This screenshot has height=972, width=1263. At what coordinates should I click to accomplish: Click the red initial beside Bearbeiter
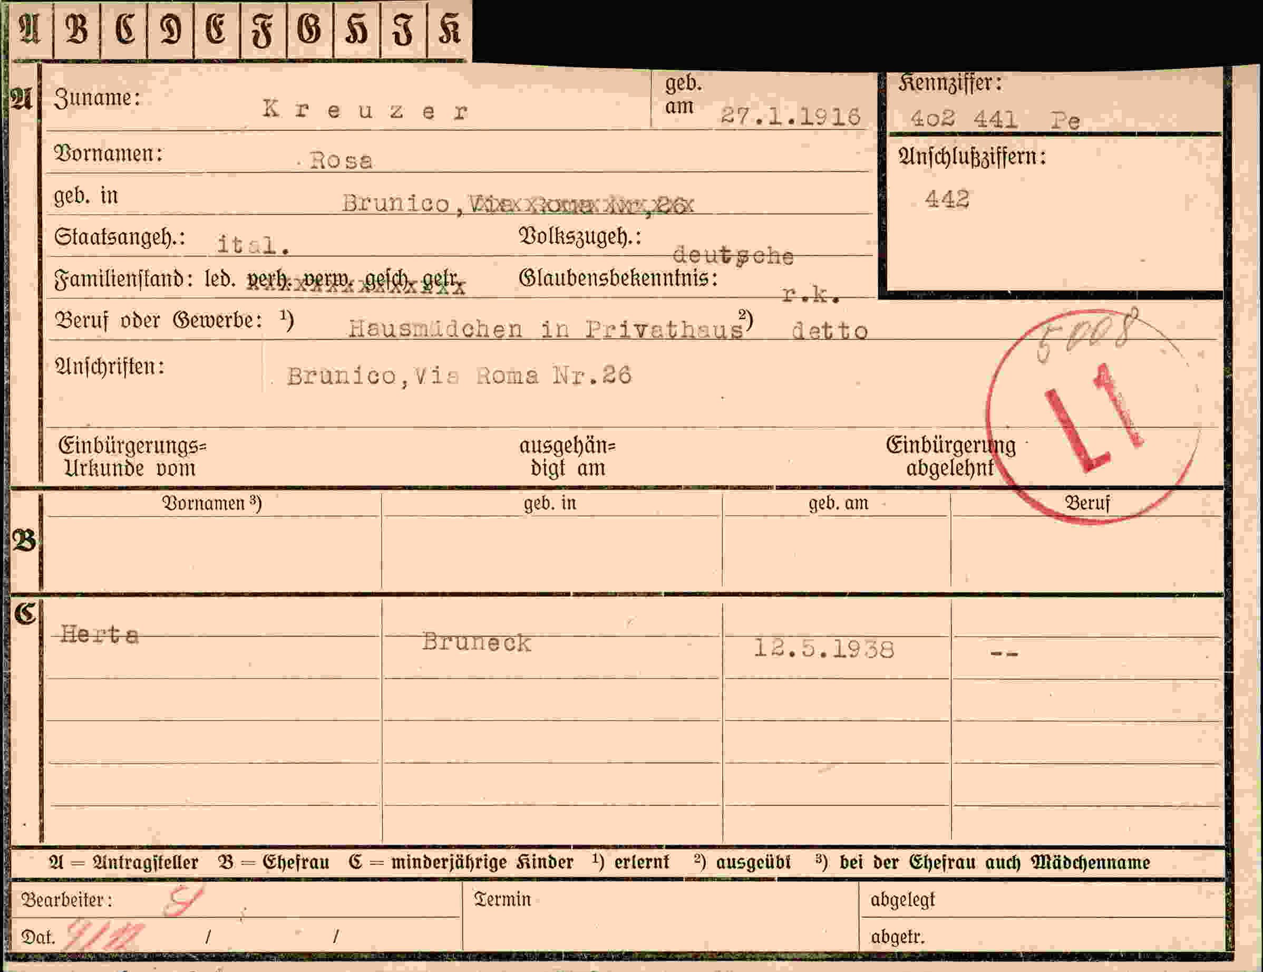pyautogui.click(x=183, y=901)
